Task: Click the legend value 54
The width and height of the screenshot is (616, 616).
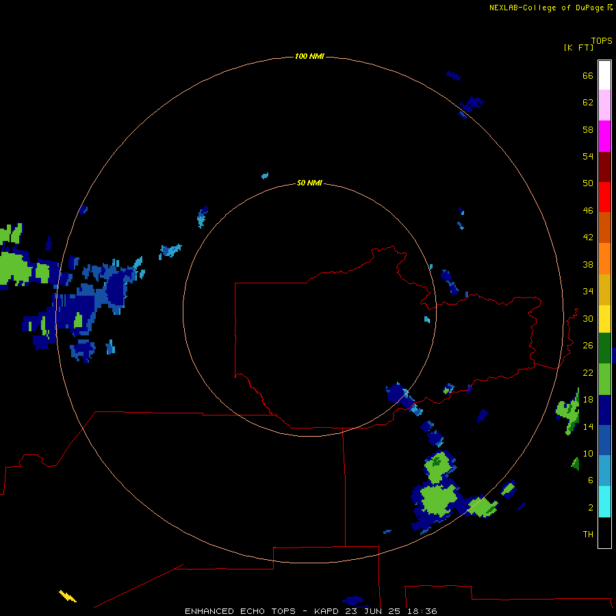Action: click(588, 156)
